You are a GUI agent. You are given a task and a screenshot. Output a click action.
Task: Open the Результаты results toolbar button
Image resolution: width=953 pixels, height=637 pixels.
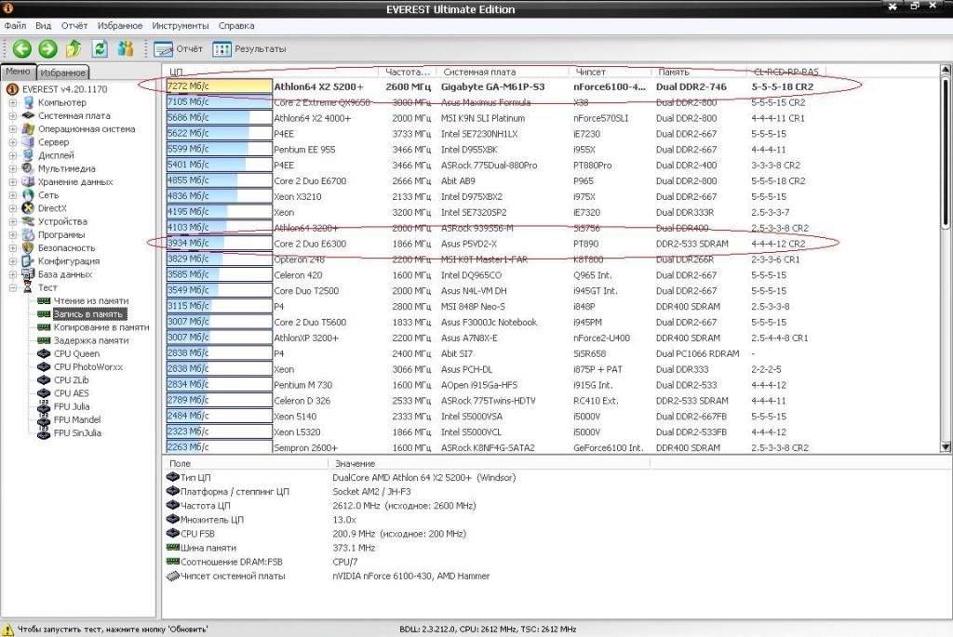(249, 49)
